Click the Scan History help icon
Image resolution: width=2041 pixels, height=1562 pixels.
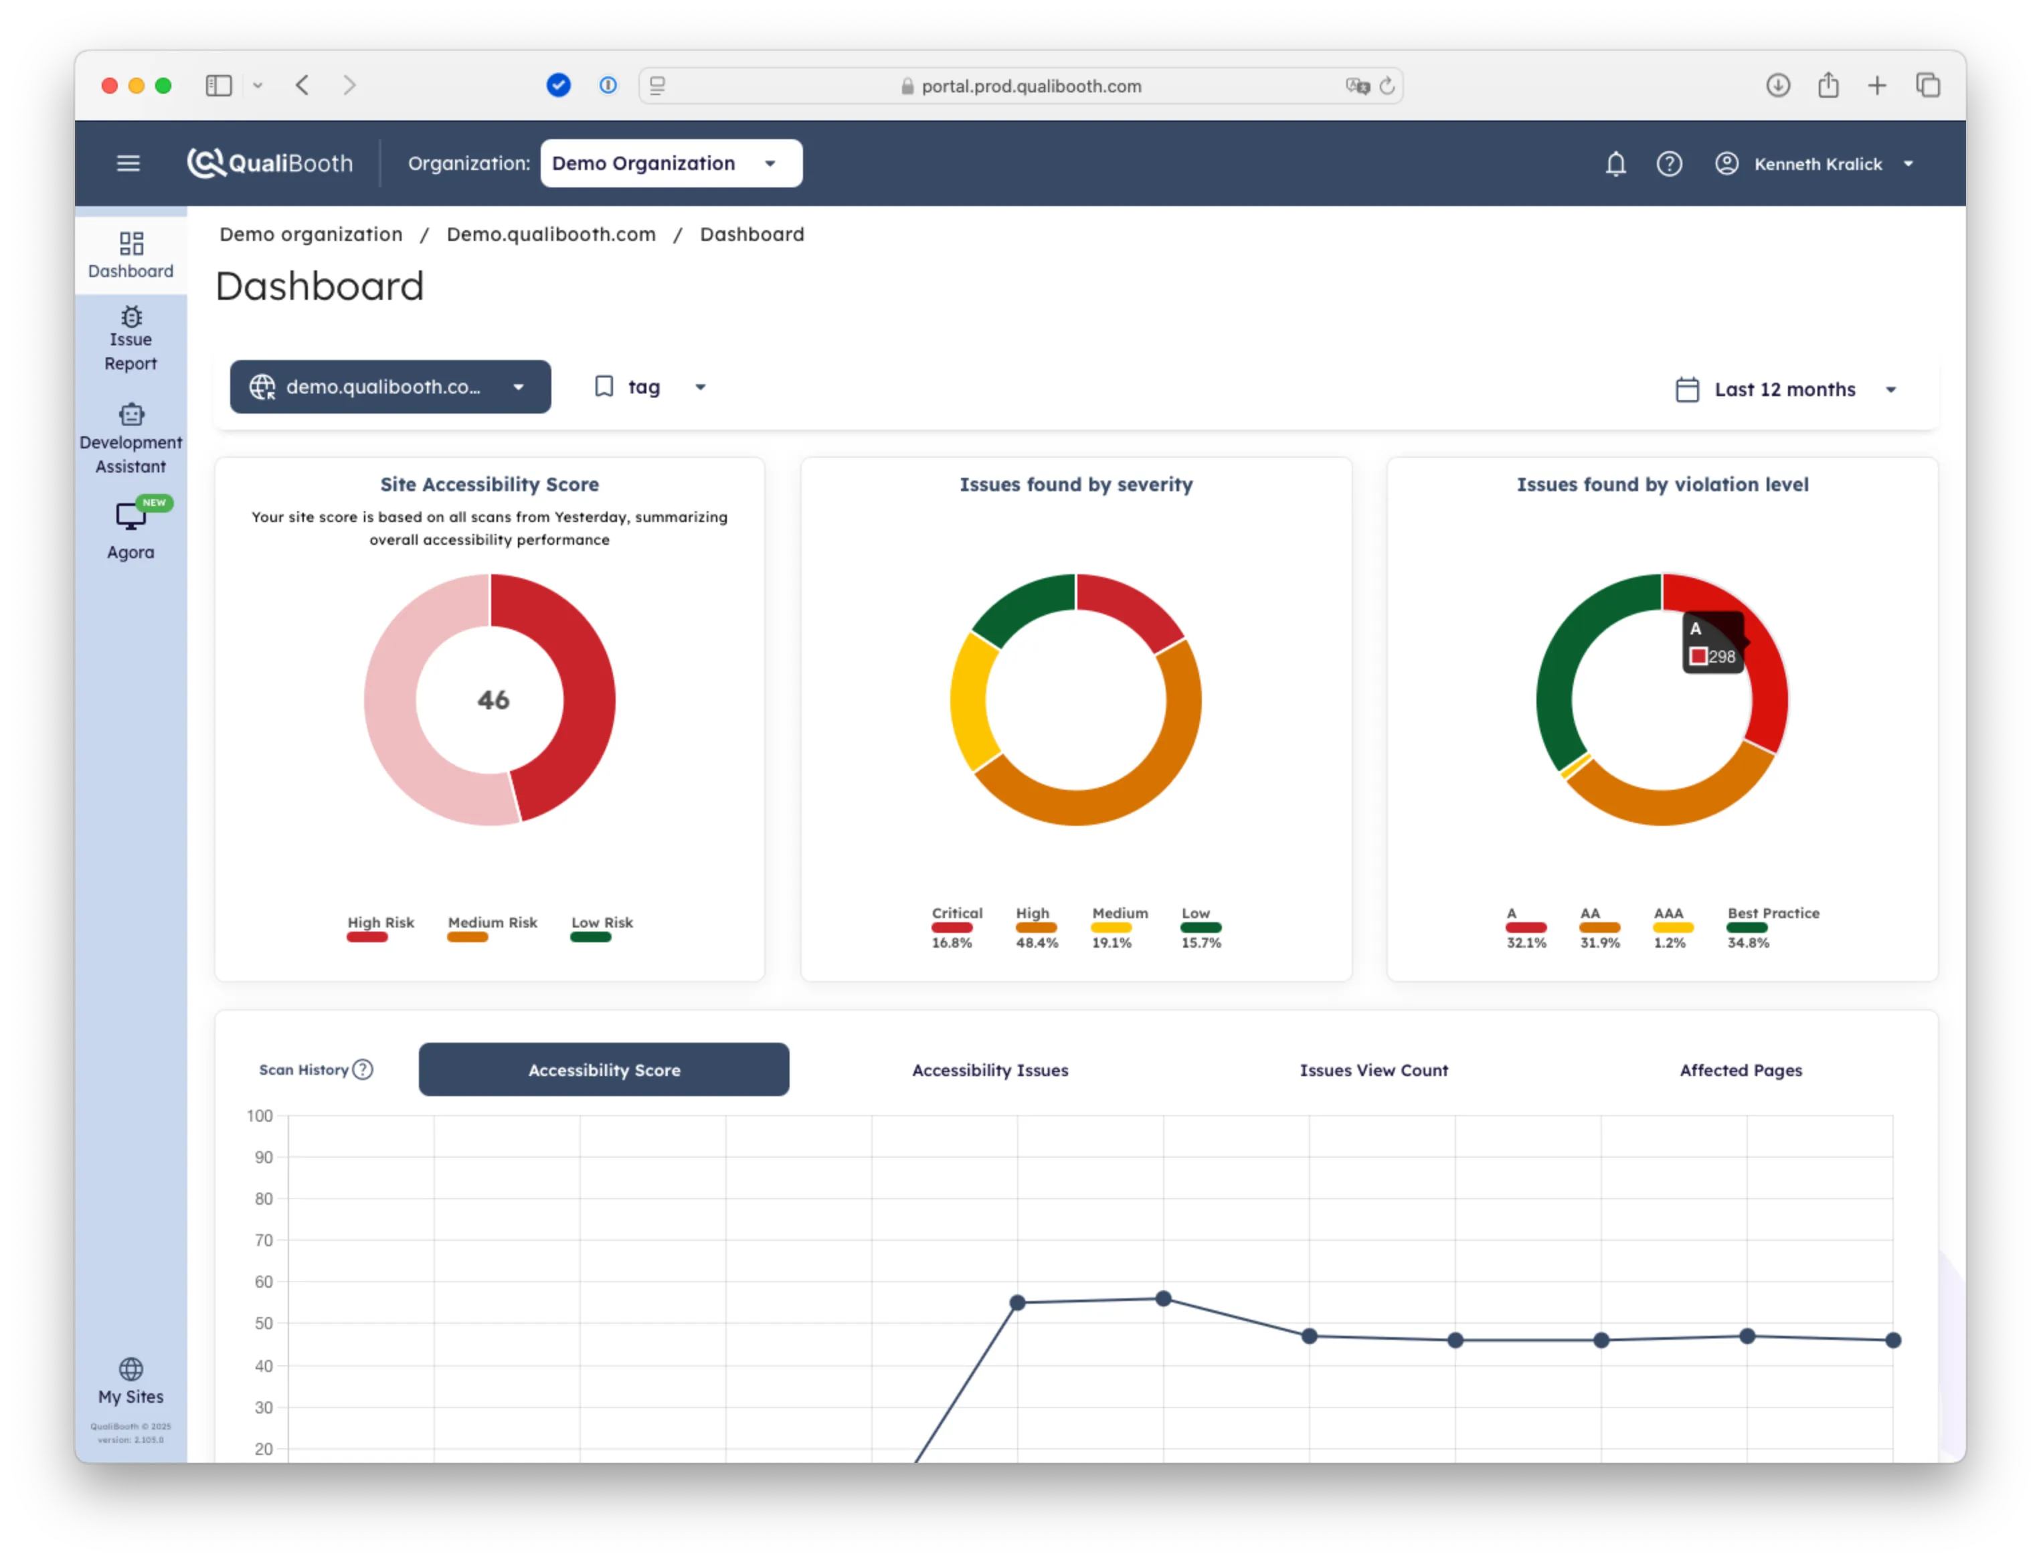point(363,1070)
